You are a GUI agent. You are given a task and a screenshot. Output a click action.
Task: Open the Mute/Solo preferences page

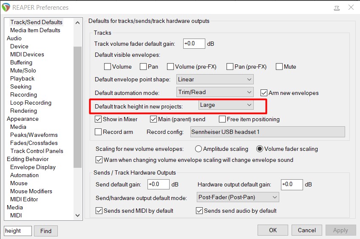[x=23, y=70]
